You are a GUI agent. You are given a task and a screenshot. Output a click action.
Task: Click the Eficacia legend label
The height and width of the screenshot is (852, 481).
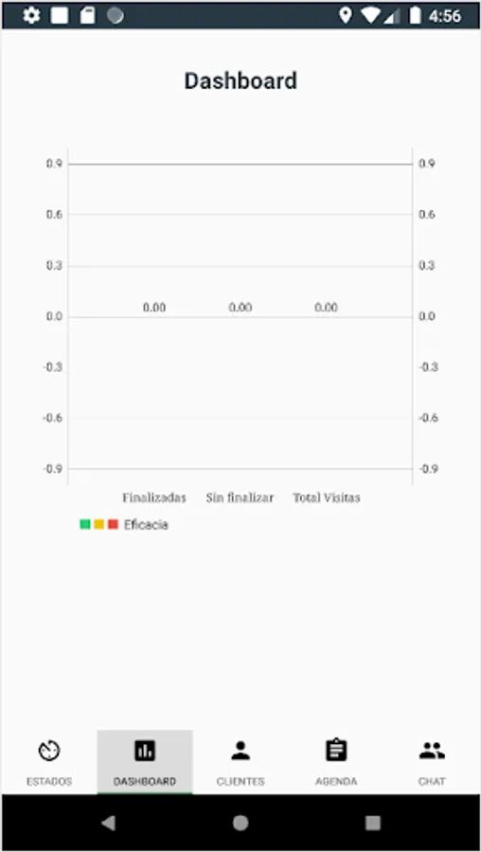(146, 524)
